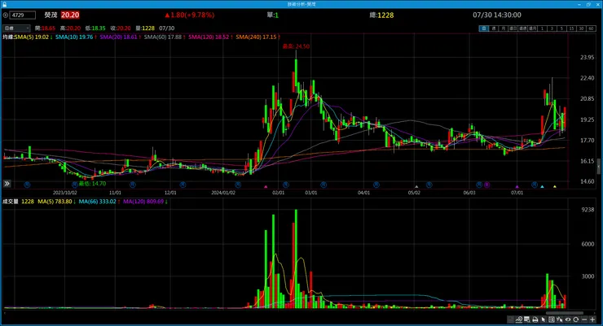Switch to the 30-minute timeframe tab
This screenshot has height=326, width=603.
pyautogui.click(x=581, y=28)
